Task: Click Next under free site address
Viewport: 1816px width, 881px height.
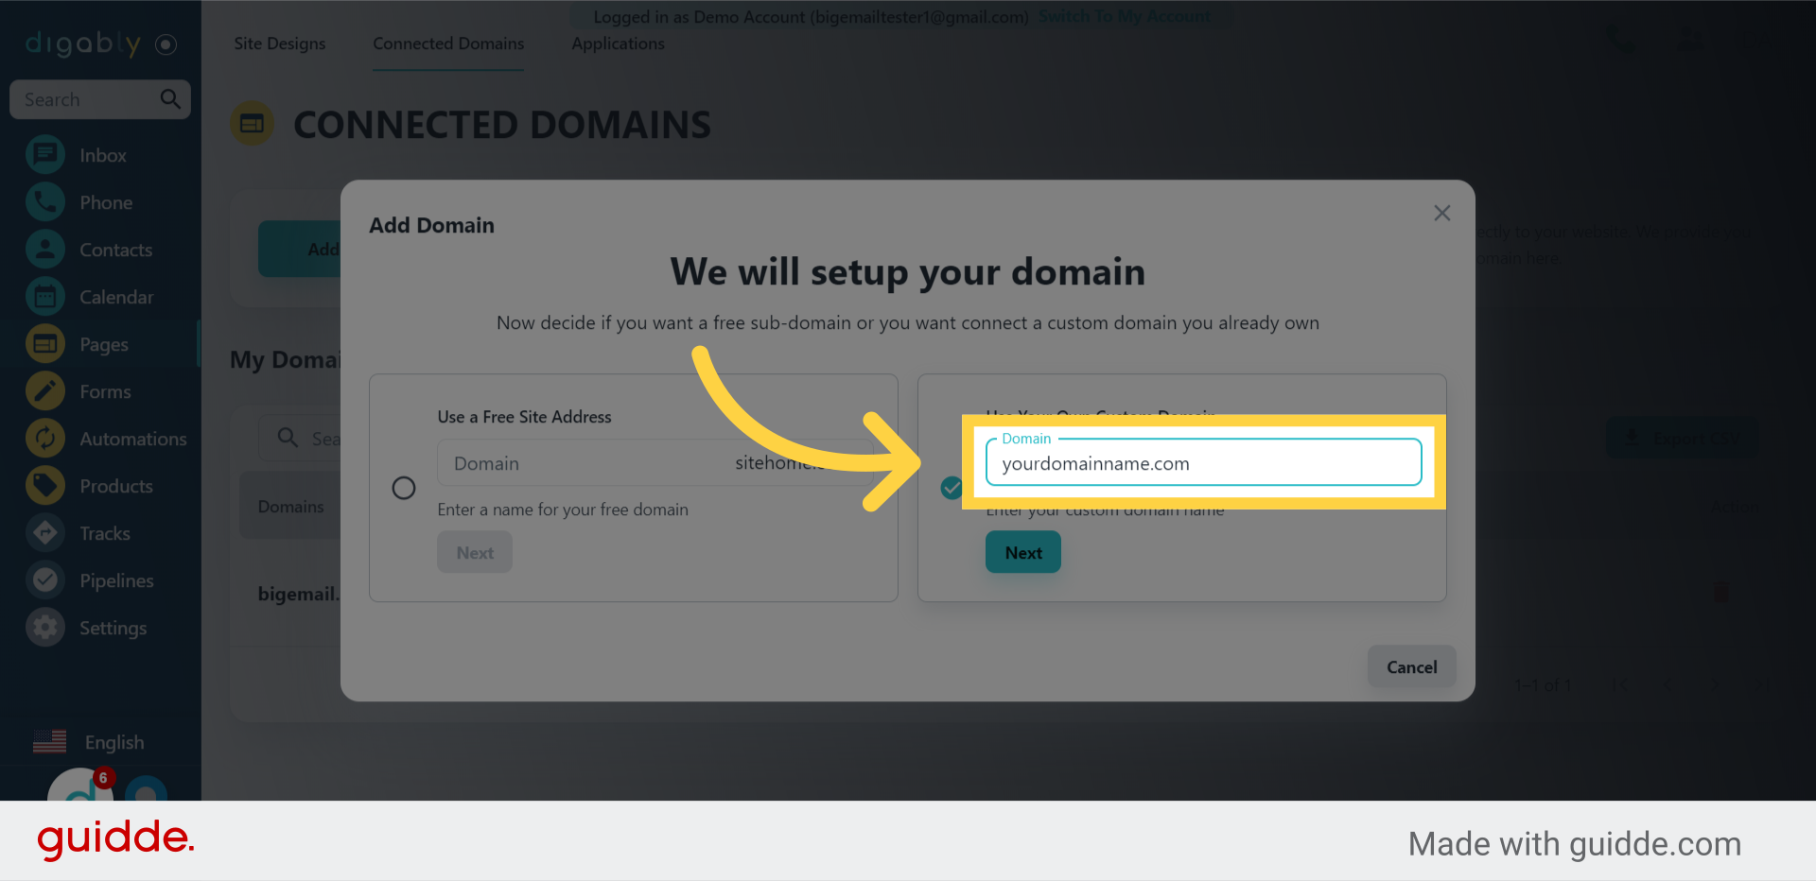Action: (475, 553)
